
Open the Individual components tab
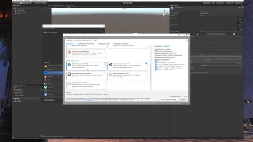pyautogui.click(x=86, y=44)
